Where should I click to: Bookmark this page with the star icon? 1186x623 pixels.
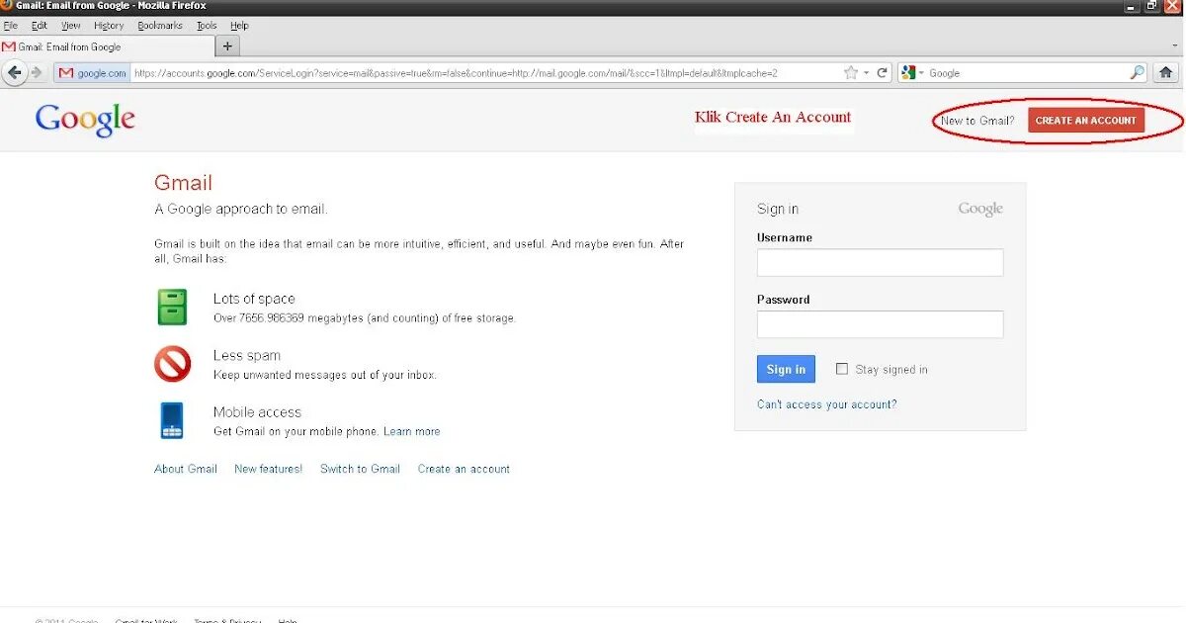click(x=851, y=73)
